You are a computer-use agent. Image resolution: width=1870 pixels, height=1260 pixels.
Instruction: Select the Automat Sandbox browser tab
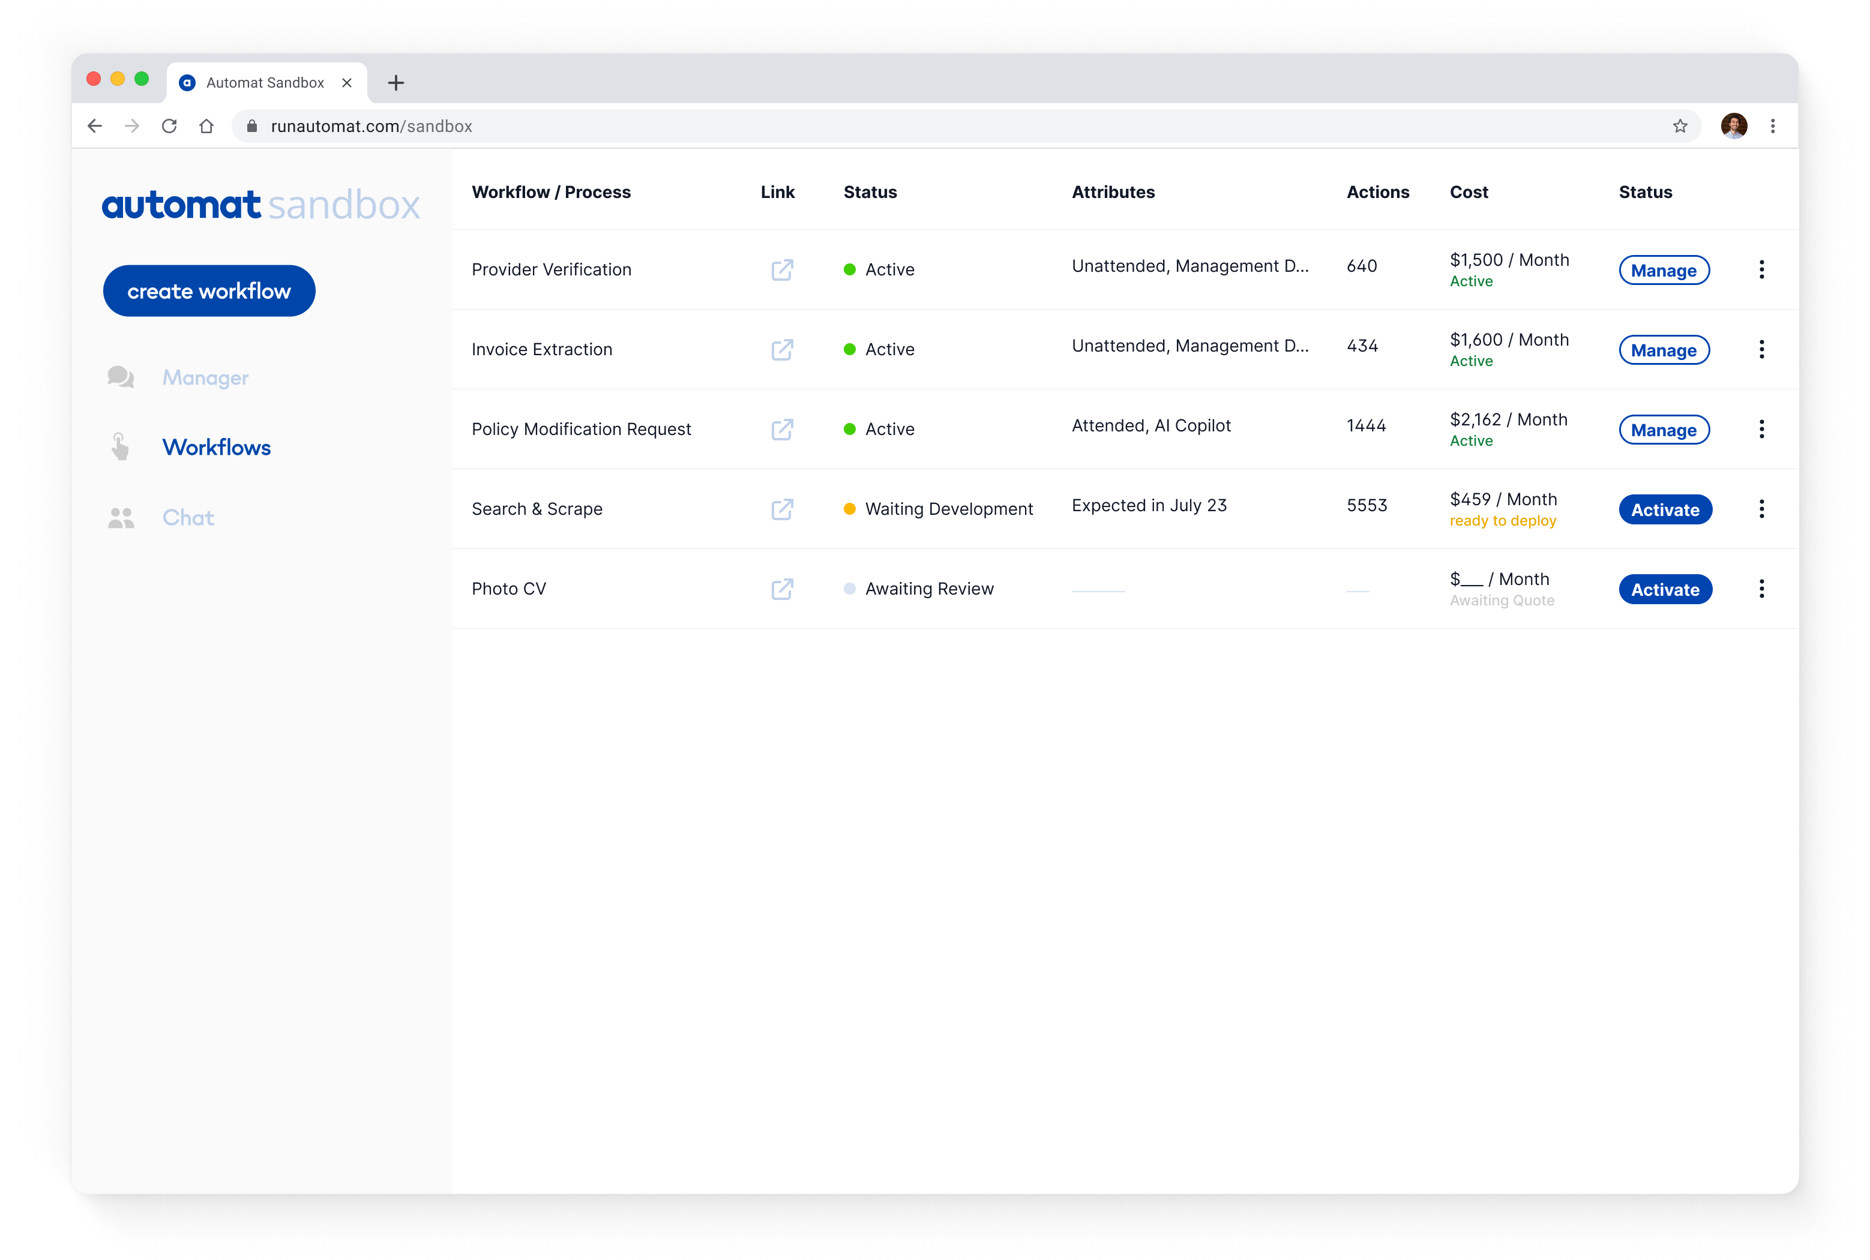tap(265, 83)
